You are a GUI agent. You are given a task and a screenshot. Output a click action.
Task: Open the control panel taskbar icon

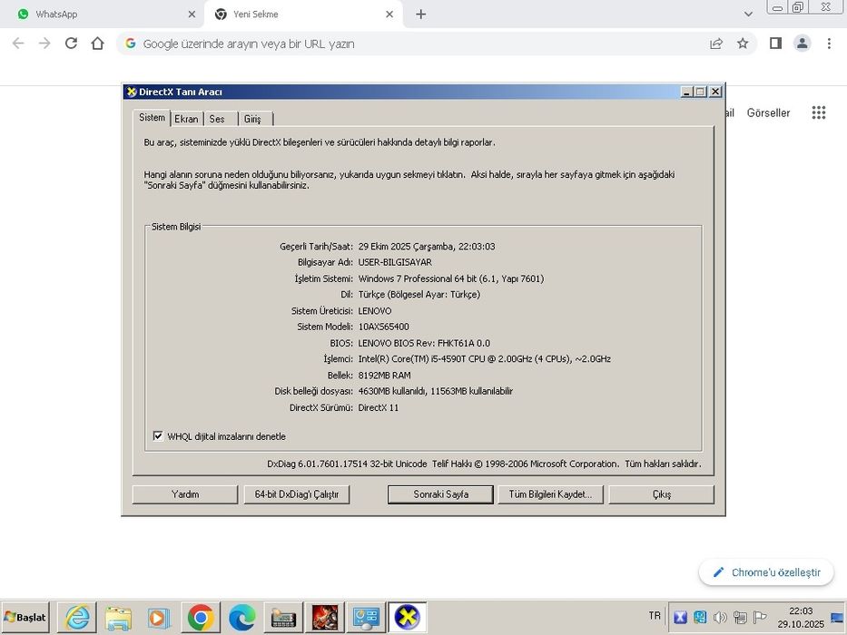tap(366, 617)
